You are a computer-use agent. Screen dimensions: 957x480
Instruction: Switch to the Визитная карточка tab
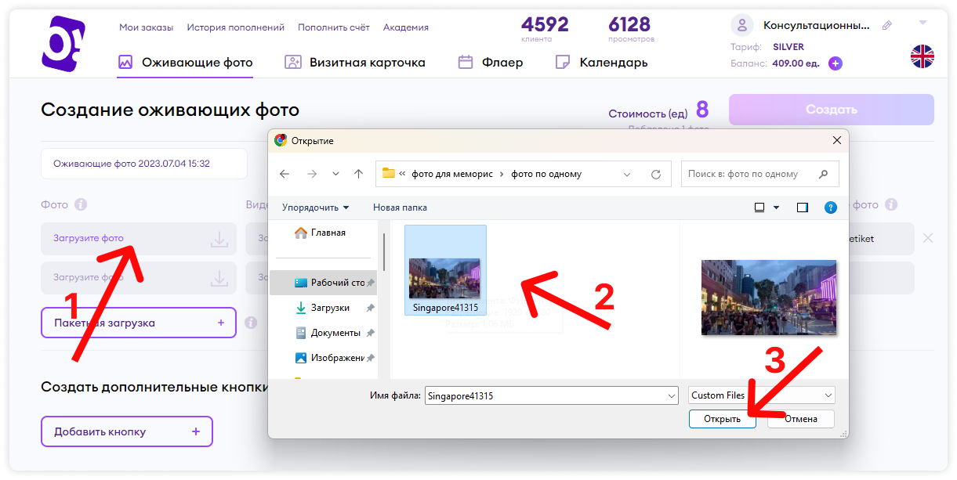coord(355,63)
